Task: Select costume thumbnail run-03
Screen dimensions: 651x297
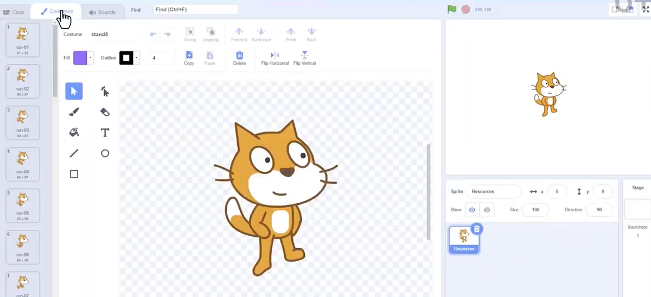Action: pyautogui.click(x=22, y=122)
